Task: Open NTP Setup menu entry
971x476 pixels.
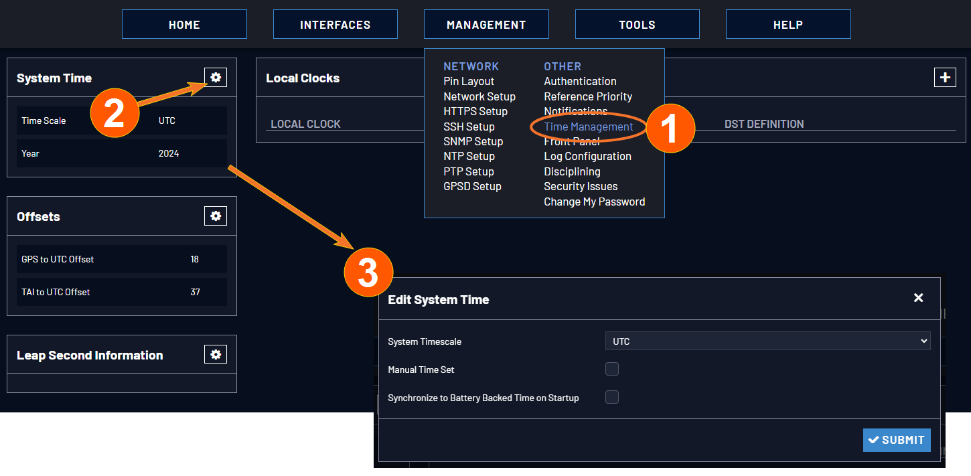Action: (x=469, y=156)
